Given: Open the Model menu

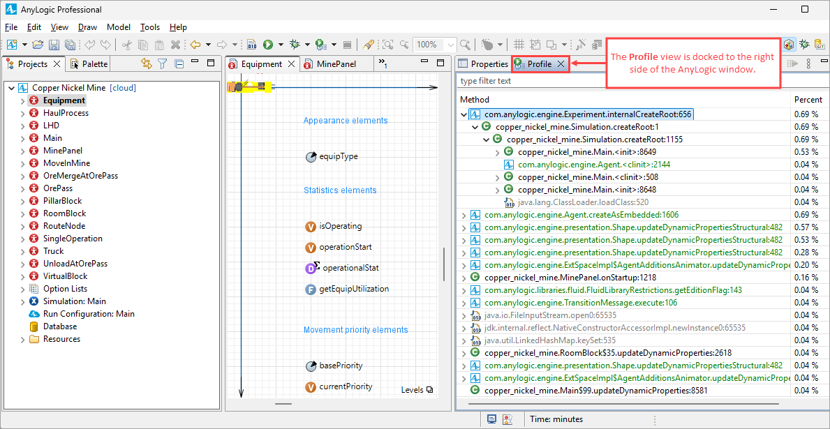Looking at the screenshot, I should point(119,27).
